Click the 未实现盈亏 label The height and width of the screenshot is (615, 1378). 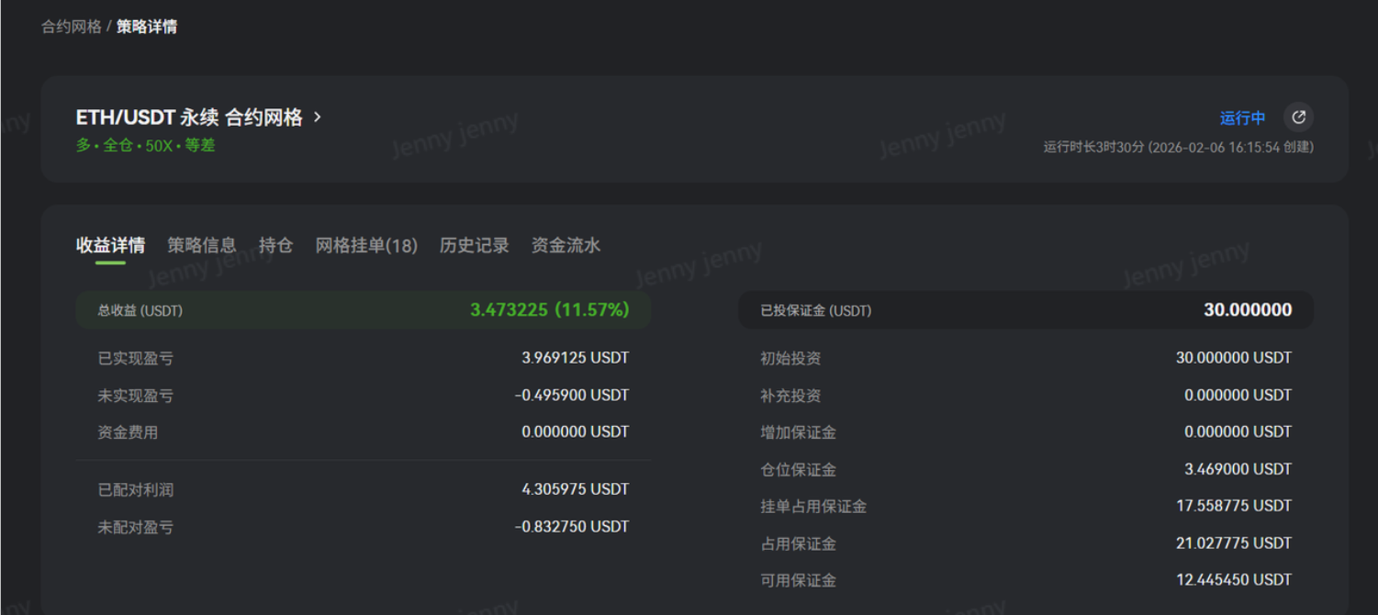pyautogui.click(x=136, y=396)
